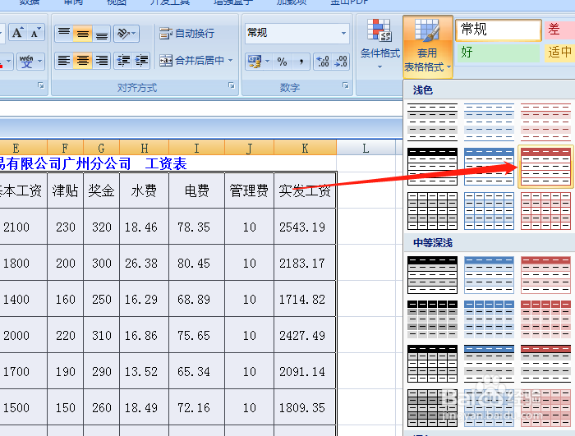Choose the medium black segmented-header style
Image resolution: width=575 pixels, height=436 pixels.
[432, 319]
